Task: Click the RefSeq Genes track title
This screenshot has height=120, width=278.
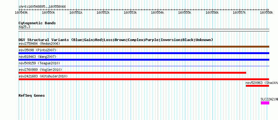Action: [x=32, y=95]
